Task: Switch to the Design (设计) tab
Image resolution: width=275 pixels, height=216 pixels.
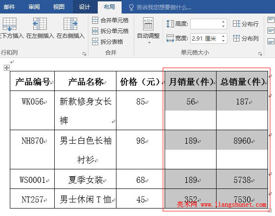Action: [x=84, y=7]
